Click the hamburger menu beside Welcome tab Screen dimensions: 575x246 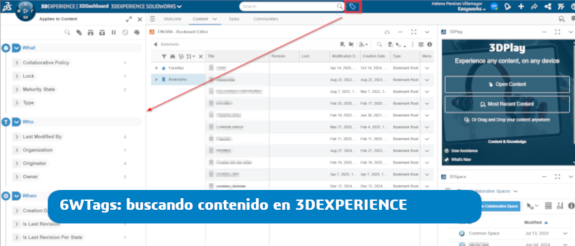point(153,19)
